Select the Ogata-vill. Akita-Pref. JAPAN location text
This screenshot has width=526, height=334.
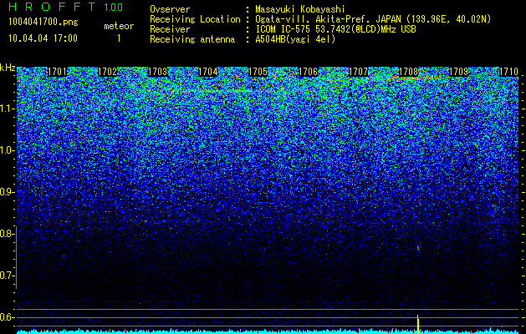373,19
